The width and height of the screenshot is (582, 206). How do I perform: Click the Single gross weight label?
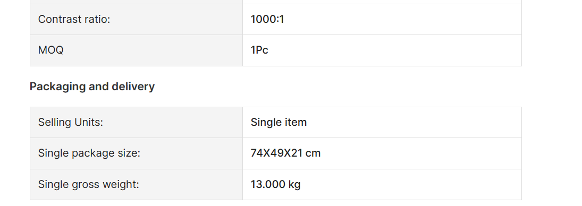[x=88, y=184]
